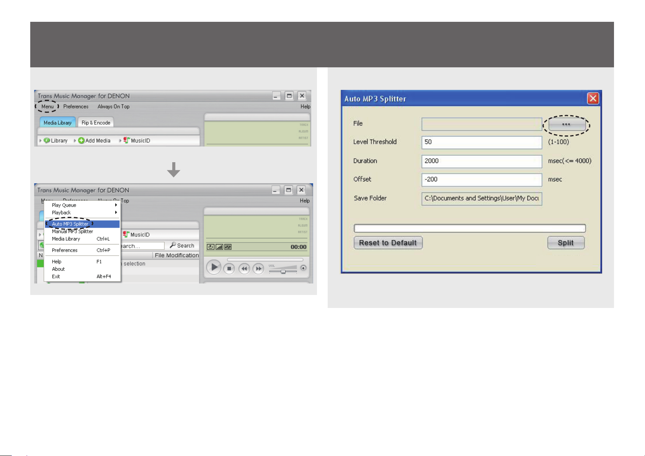
Task: Click the Play button in the player
Action: coord(214,267)
